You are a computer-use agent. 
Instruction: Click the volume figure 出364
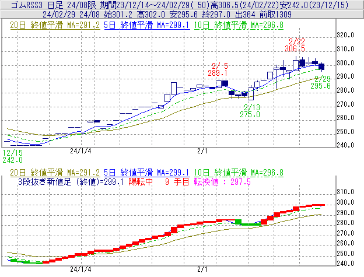click(x=244, y=15)
